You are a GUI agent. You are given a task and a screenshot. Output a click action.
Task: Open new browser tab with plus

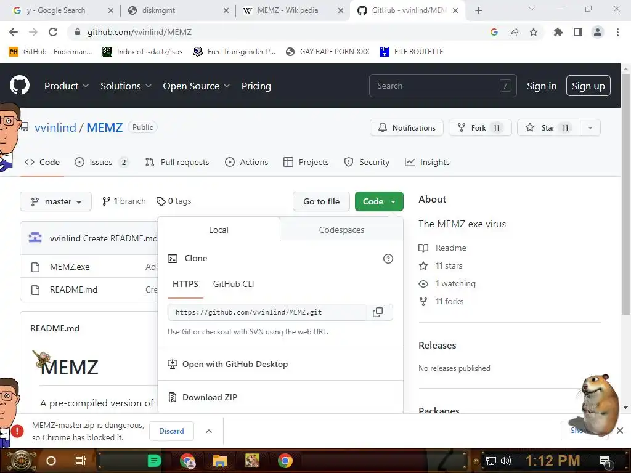478,10
